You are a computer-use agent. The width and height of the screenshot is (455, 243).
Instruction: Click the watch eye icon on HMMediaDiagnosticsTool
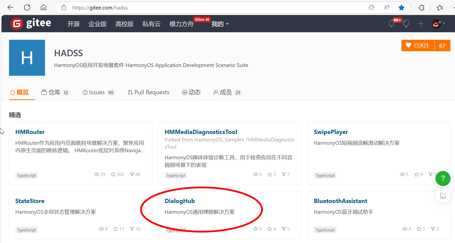tap(255, 174)
